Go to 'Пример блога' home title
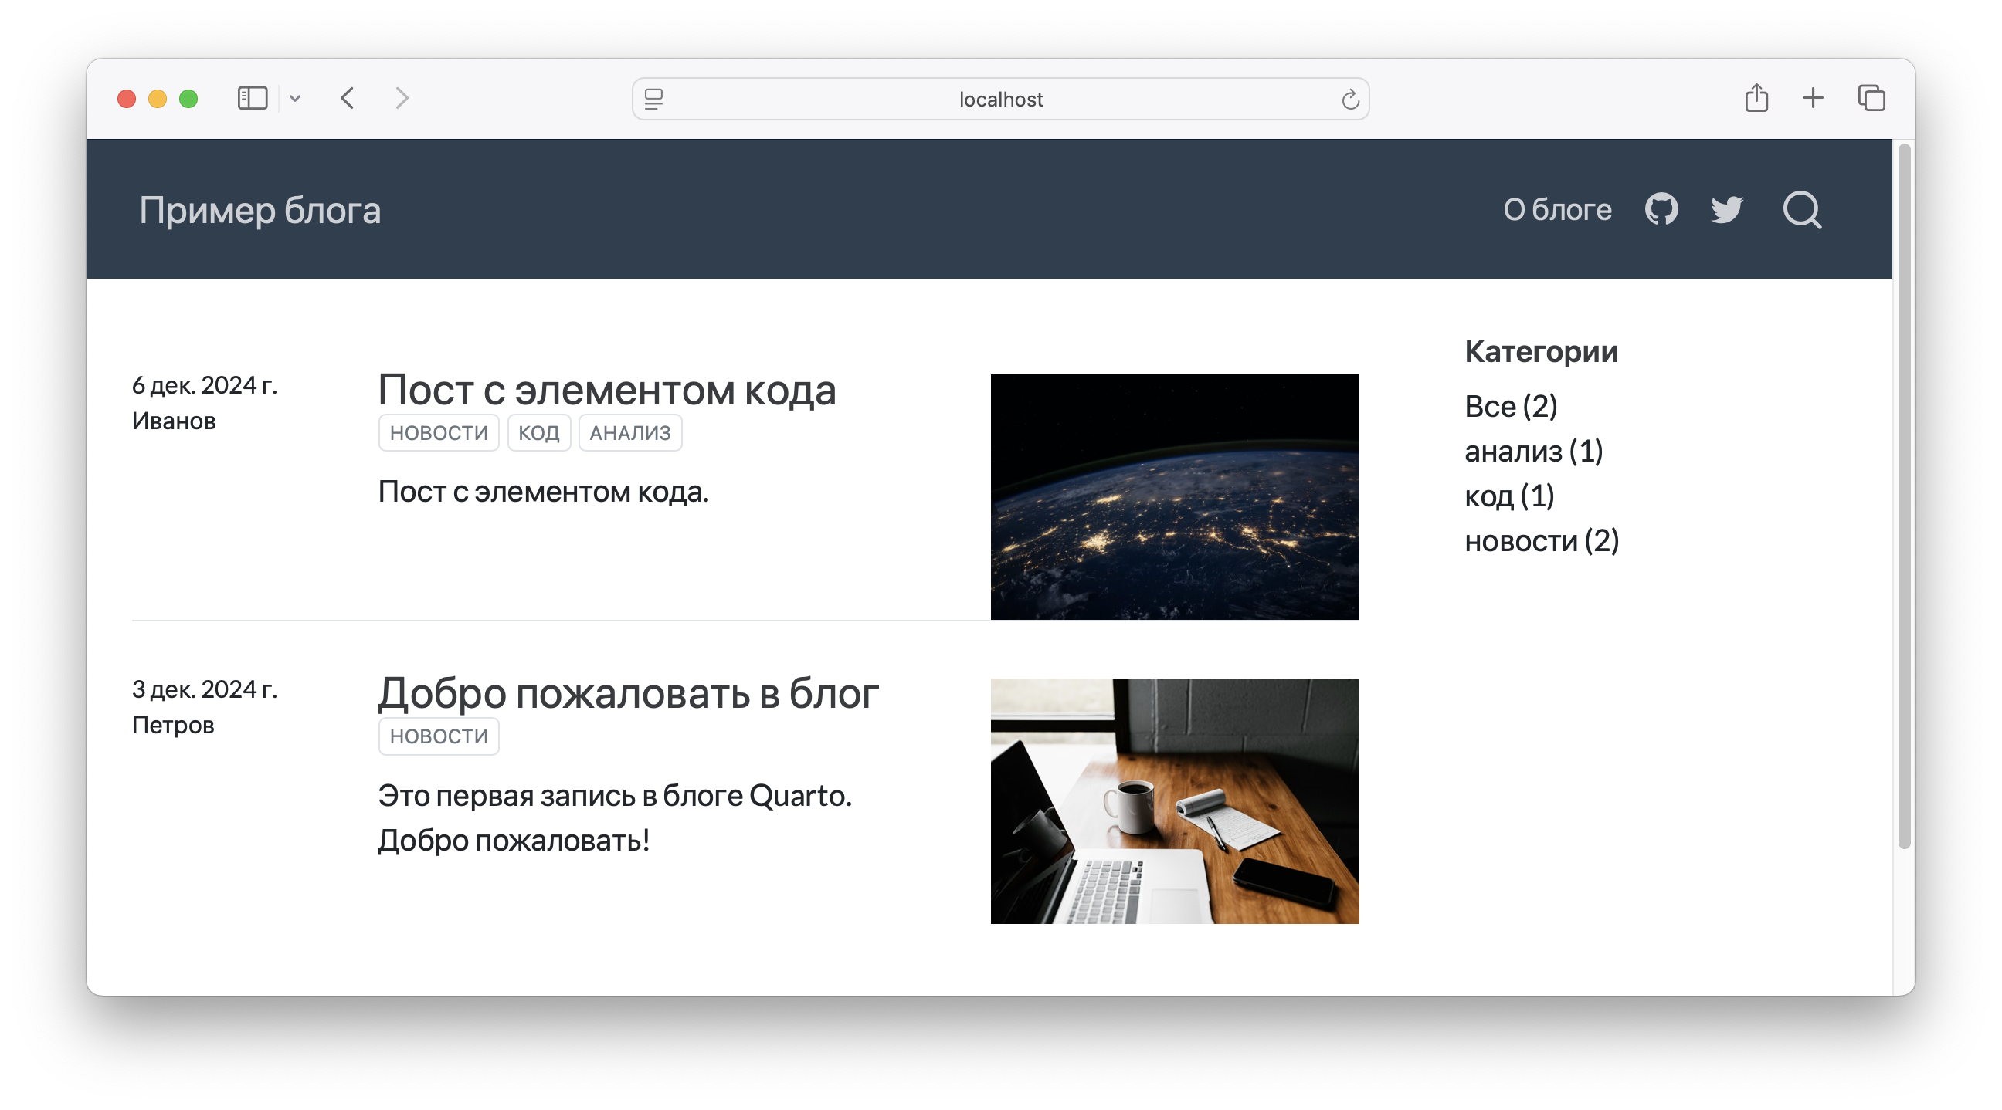Viewport: 2002px width, 1110px height. pos(260,211)
